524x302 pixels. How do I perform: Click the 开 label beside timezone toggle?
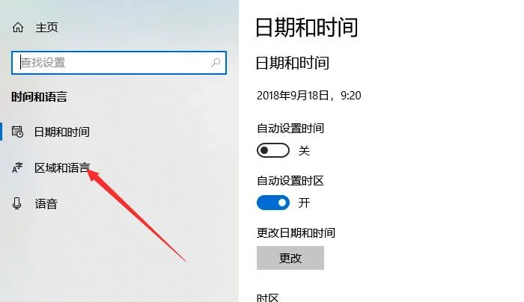[304, 203]
